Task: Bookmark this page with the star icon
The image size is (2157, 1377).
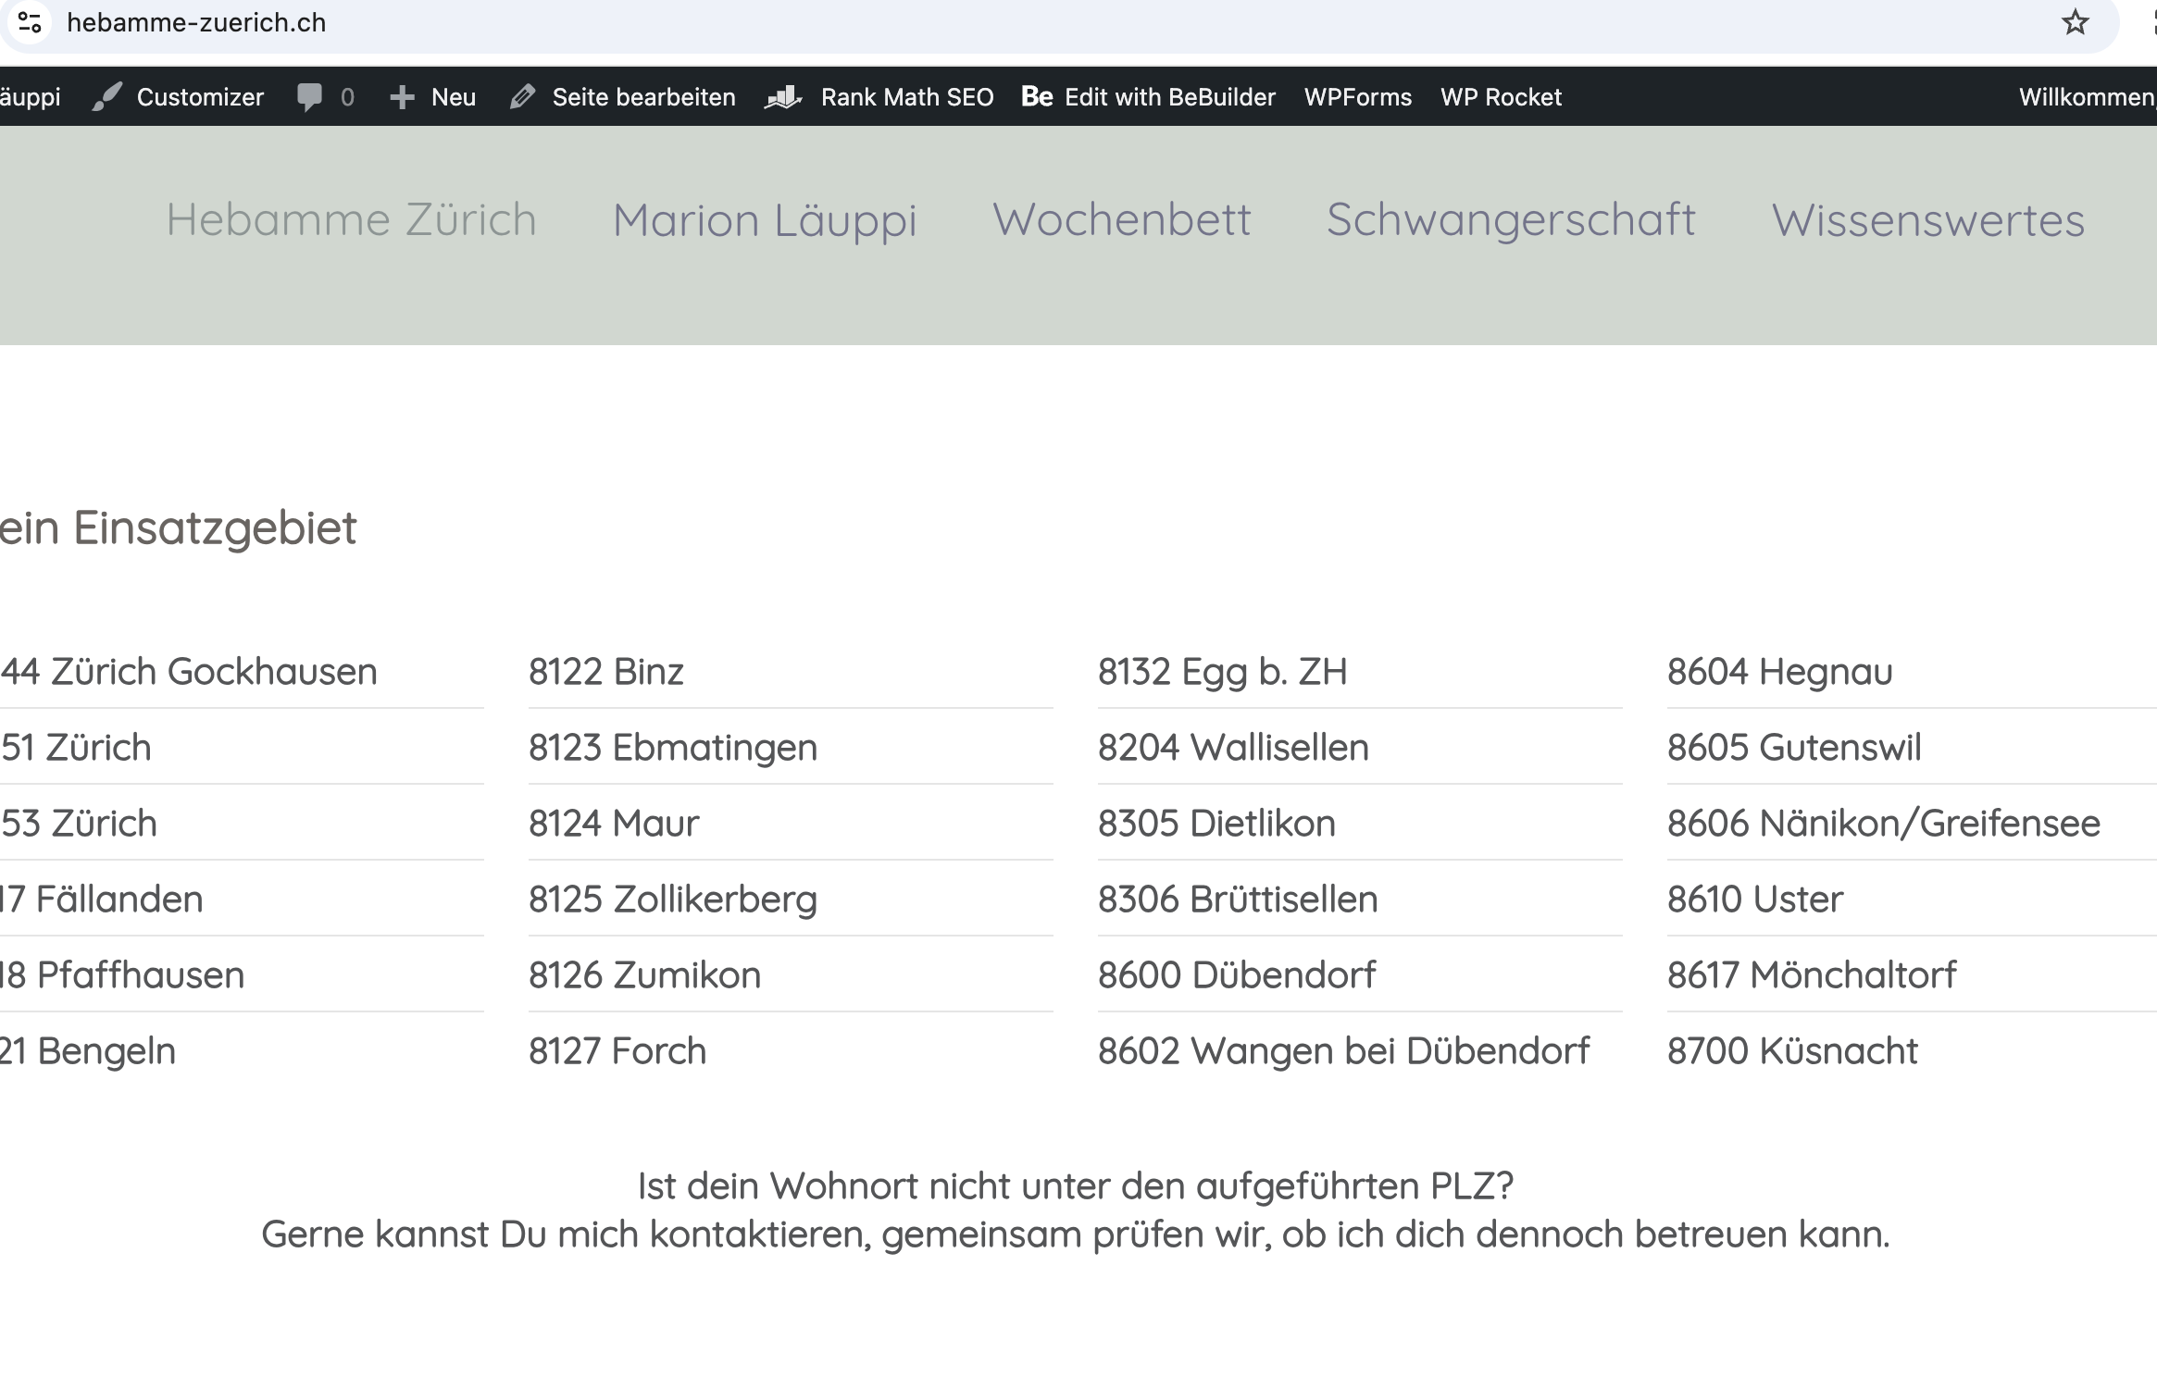Action: (2075, 22)
